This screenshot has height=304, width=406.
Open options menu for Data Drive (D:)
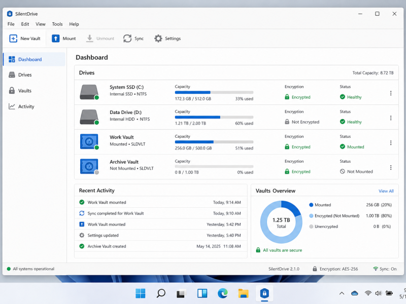tap(391, 118)
